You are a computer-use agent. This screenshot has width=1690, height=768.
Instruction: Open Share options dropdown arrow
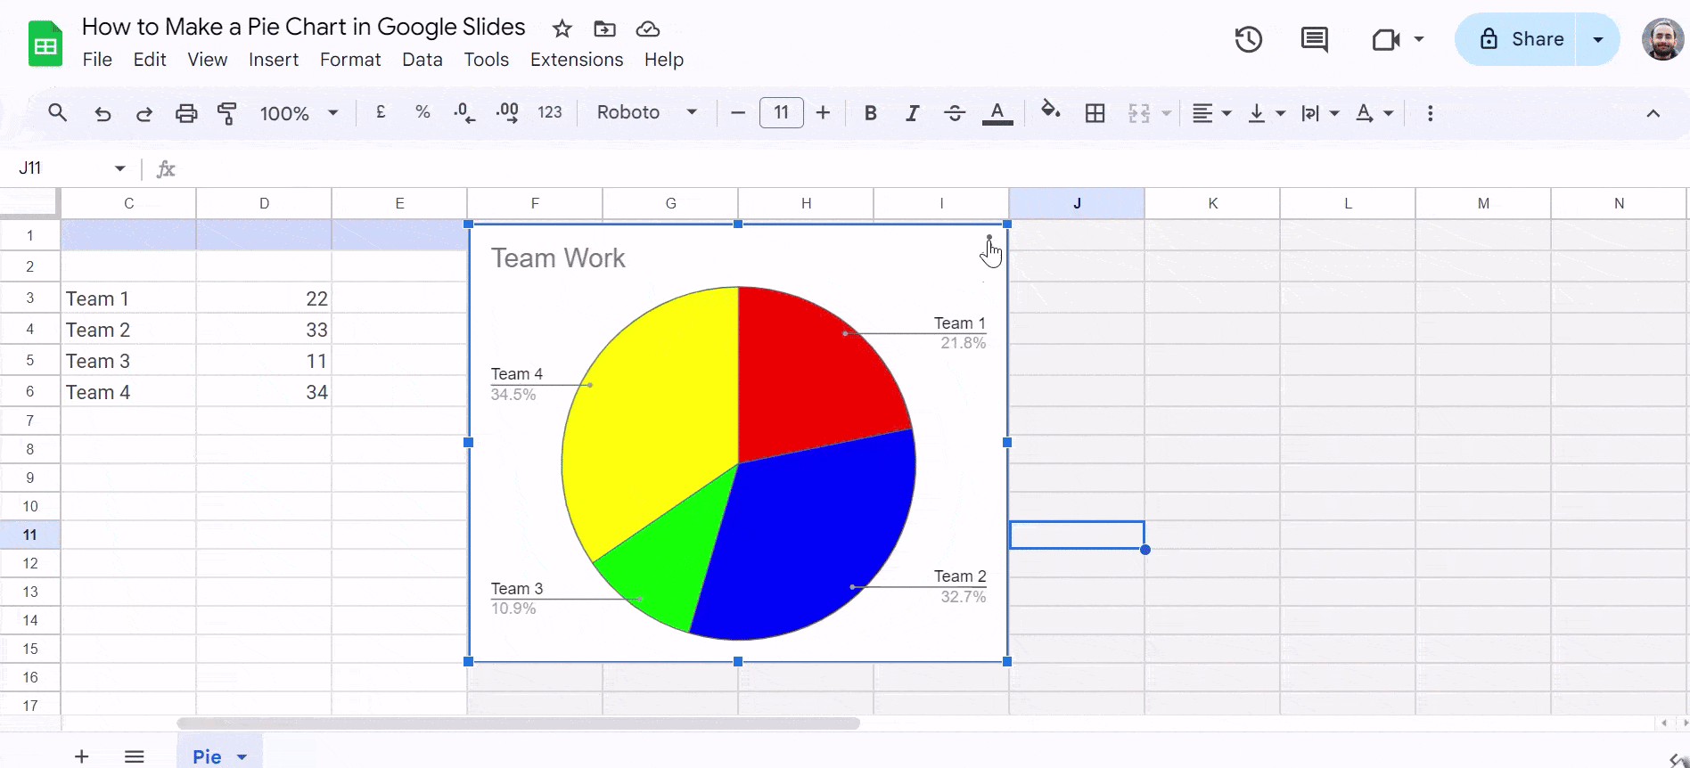click(x=1598, y=39)
